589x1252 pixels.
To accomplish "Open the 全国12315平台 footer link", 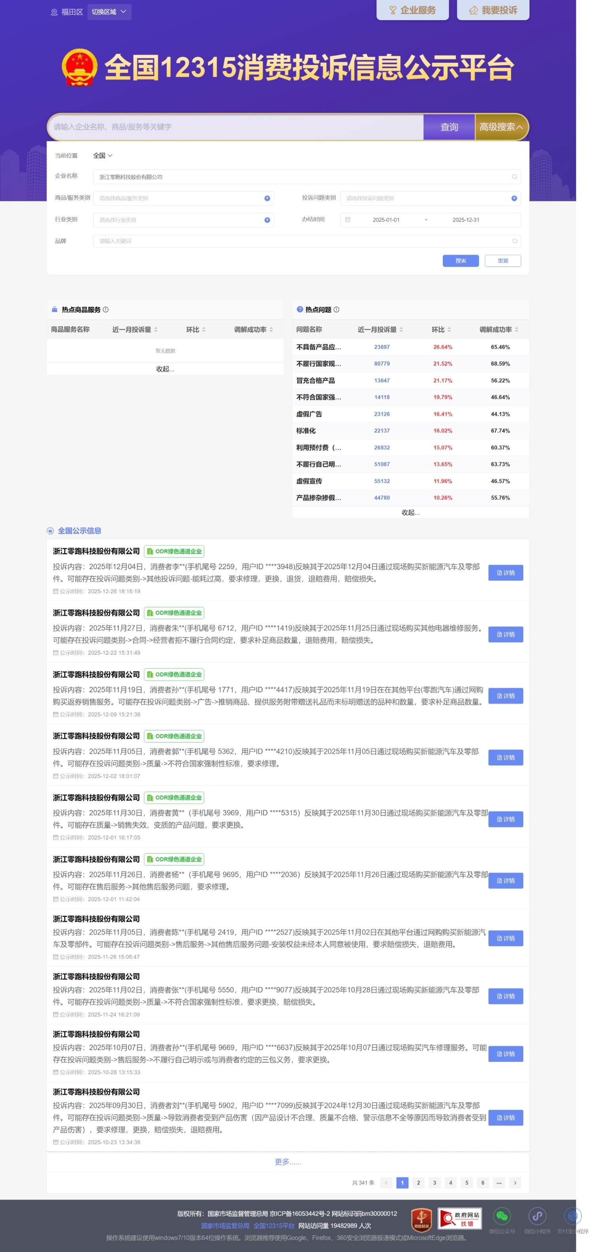I will pyautogui.click(x=274, y=1226).
